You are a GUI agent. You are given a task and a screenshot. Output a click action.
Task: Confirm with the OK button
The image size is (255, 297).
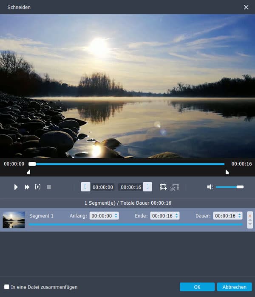197,287
